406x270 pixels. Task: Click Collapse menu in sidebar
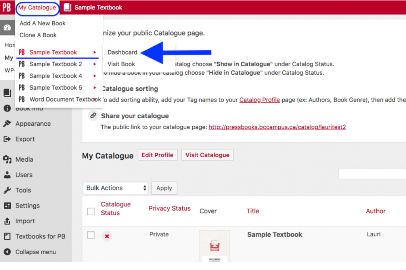(36, 252)
